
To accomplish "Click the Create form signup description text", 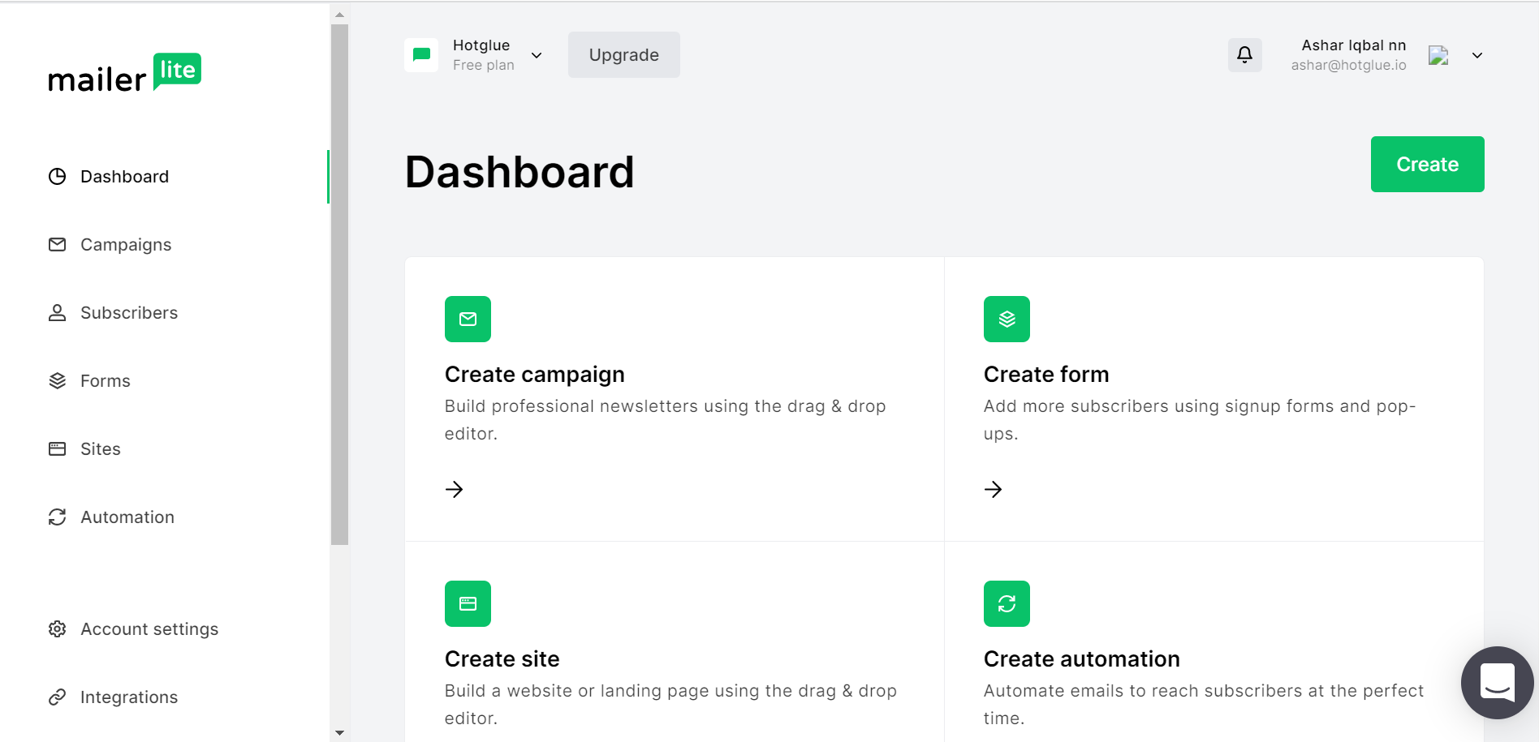I will coord(1200,419).
